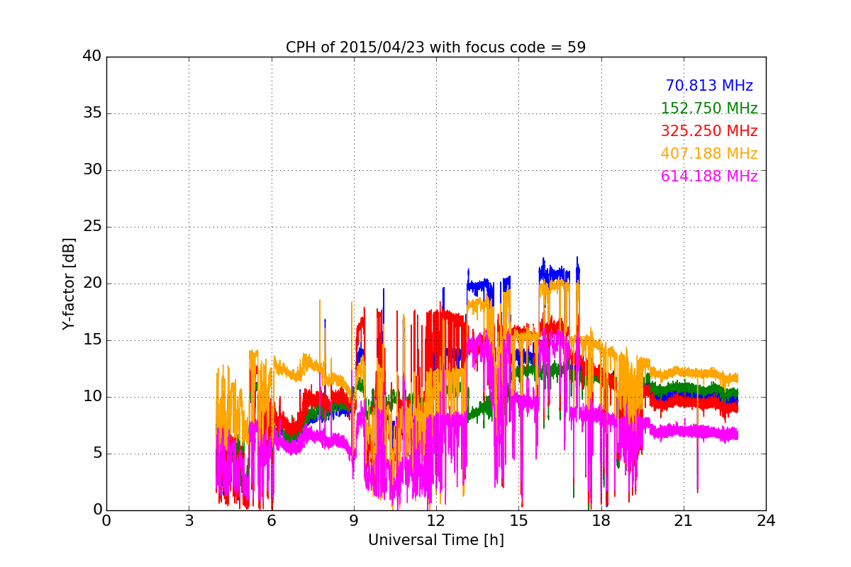Click y-axis tick label 40
851x567 pixels.
point(92,56)
